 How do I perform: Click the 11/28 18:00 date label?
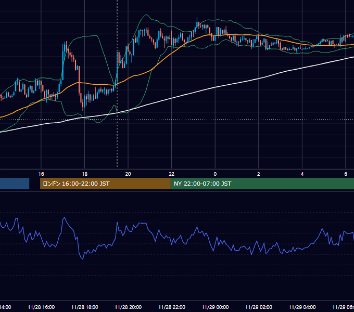[x=85, y=307]
